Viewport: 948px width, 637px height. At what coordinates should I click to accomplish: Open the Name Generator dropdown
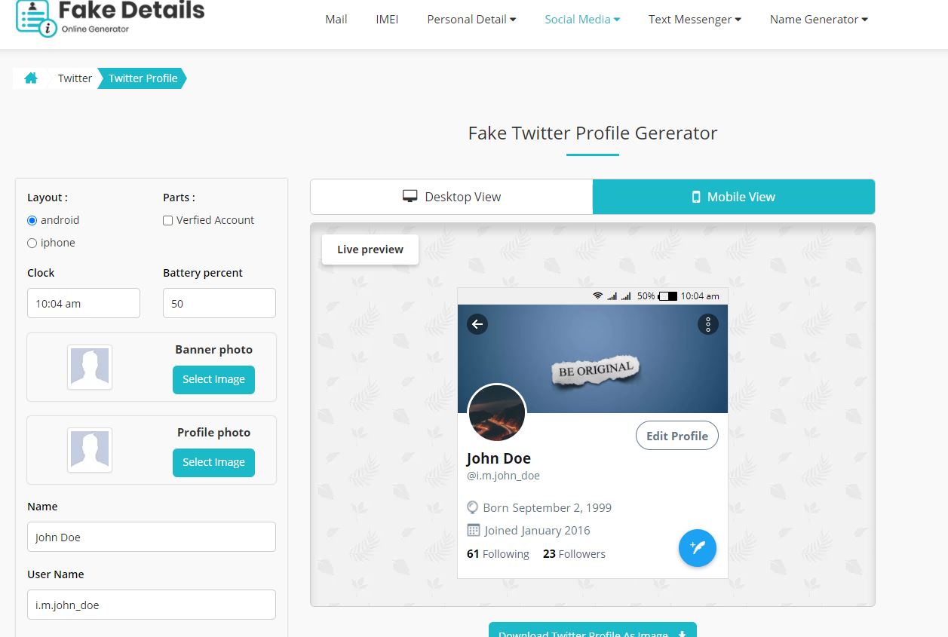(818, 20)
